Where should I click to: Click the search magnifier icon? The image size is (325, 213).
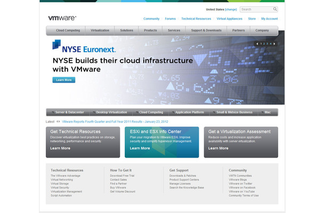click(x=275, y=9)
